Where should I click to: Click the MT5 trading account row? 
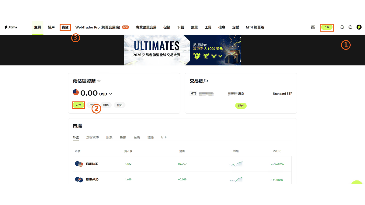[x=241, y=94]
